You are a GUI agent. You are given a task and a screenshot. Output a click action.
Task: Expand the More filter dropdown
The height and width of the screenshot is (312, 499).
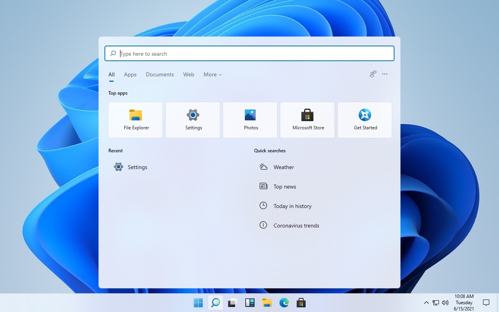coord(212,74)
